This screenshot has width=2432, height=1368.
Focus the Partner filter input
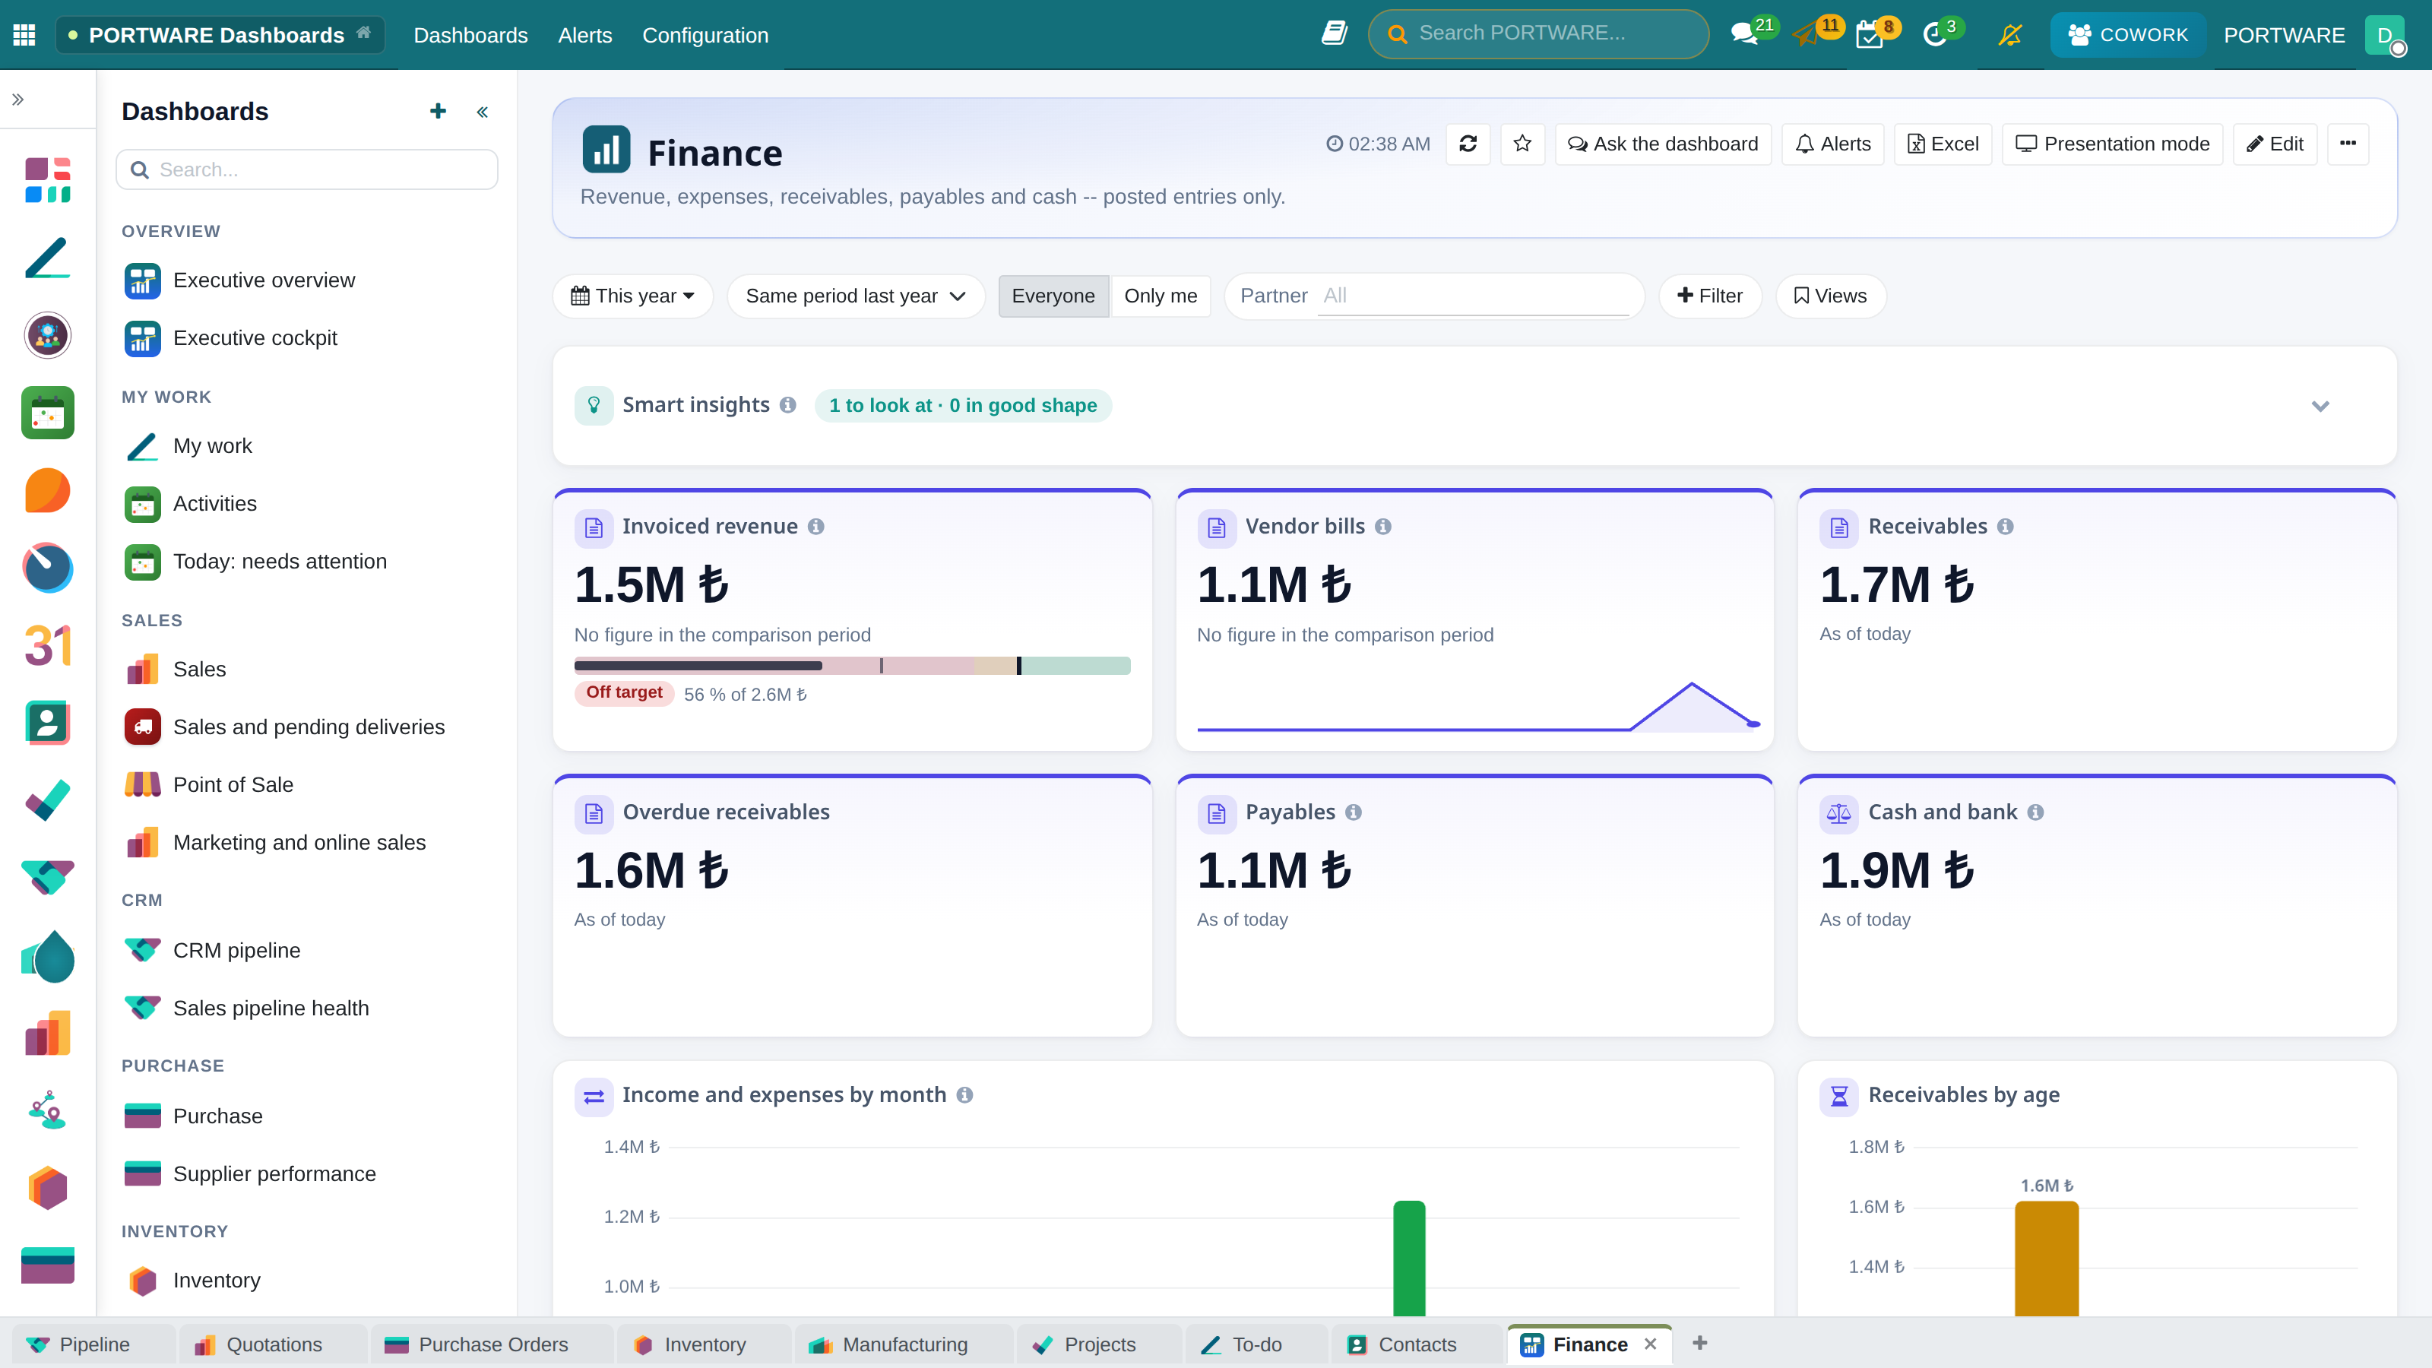point(1473,296)
